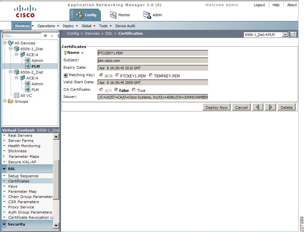Select the Groups folder icon
Viewport: 304px width, 232px height.
coord(11,101)
